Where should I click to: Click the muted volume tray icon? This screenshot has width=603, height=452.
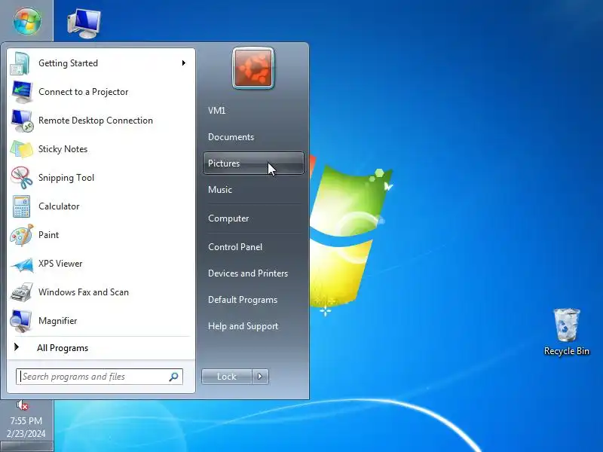click(23, 405)
